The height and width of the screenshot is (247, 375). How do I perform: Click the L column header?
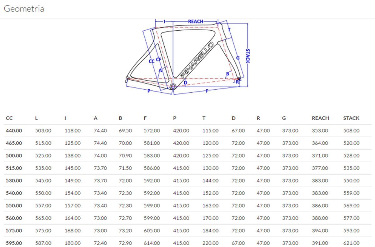coord(36,118)
